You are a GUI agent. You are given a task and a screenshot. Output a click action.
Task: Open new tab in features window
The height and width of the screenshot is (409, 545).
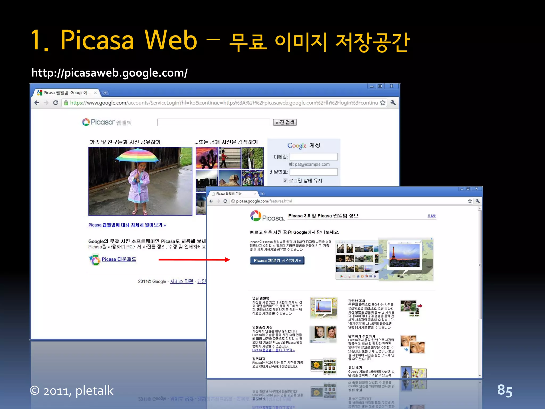click(x=262, y=194)
